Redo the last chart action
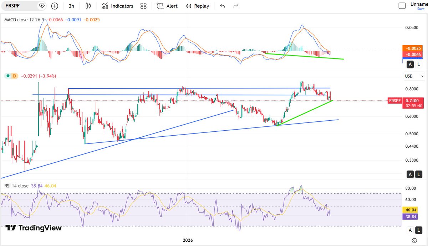 (235, 6)
